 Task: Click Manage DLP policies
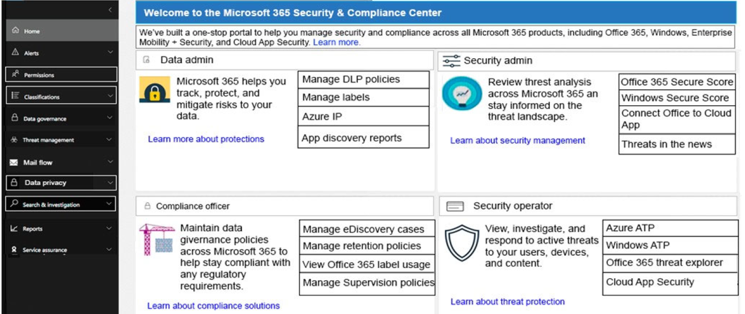coord(364,80)
